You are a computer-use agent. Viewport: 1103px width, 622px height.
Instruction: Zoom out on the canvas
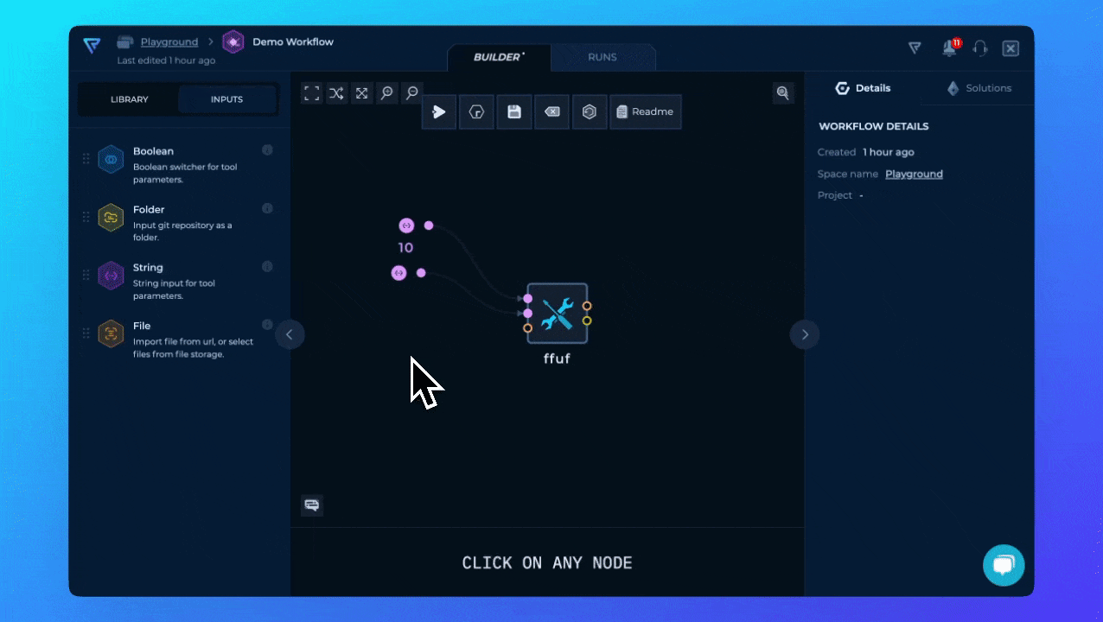click(412, 93)
